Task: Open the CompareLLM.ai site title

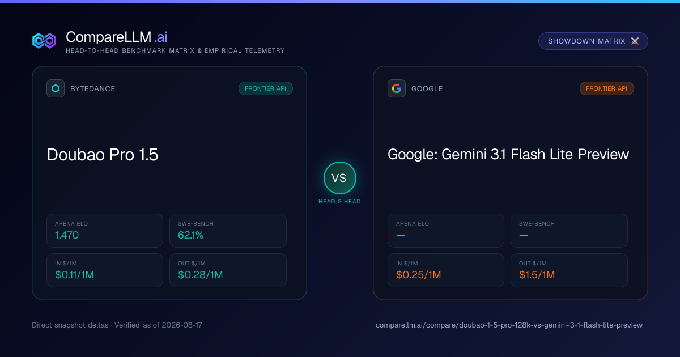Action: [116, 37]
